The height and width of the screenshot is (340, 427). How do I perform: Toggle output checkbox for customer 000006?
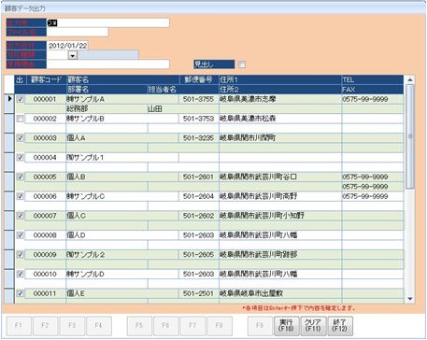21,196
